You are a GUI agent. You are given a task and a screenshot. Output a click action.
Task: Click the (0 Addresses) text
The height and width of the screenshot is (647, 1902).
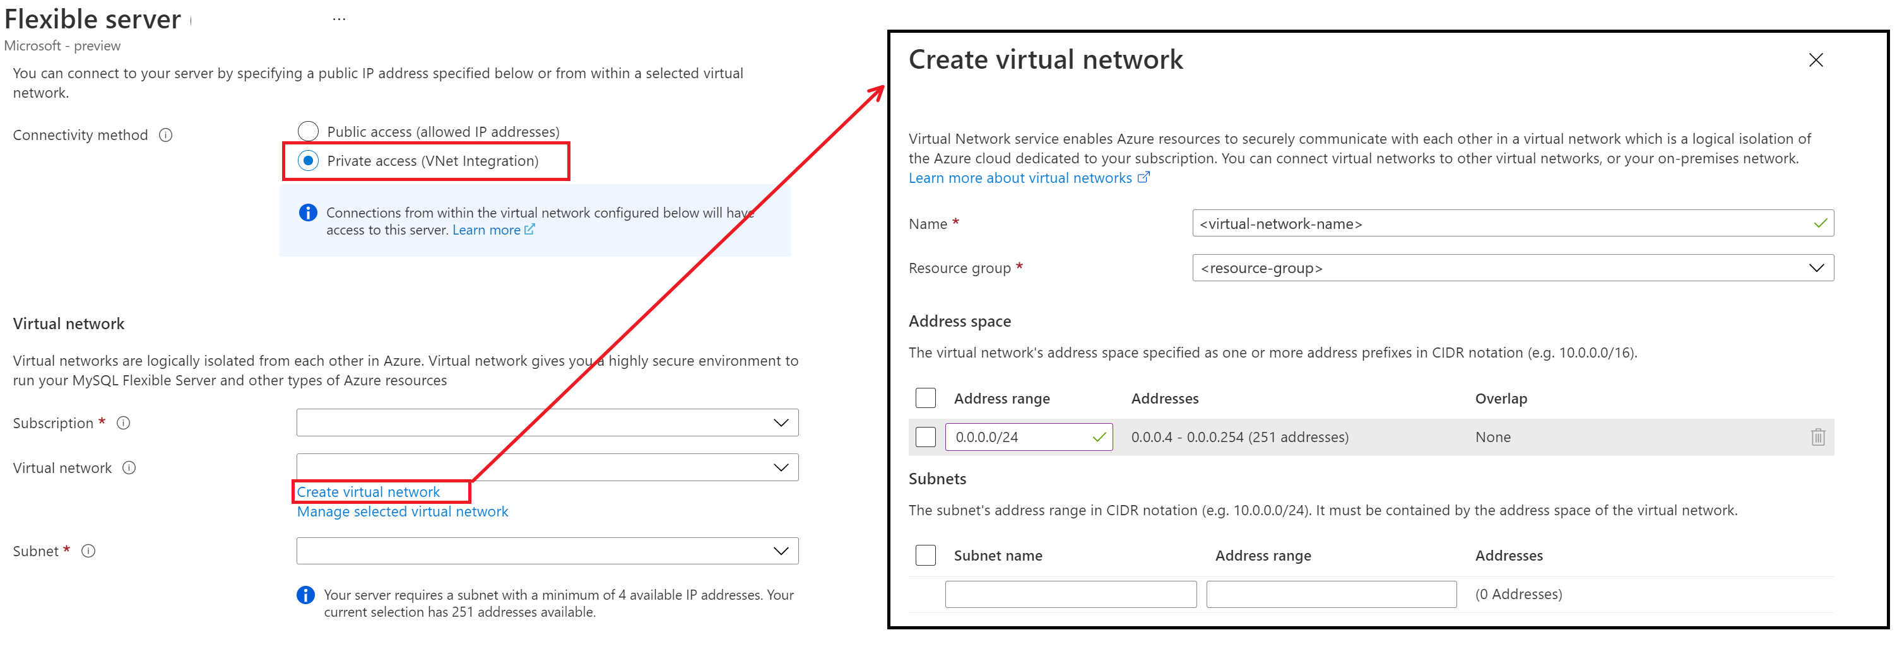point(1518,595)
